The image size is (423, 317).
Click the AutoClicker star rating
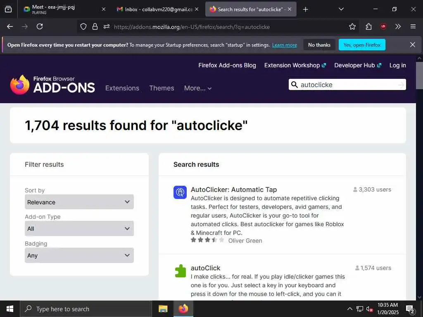207,240
